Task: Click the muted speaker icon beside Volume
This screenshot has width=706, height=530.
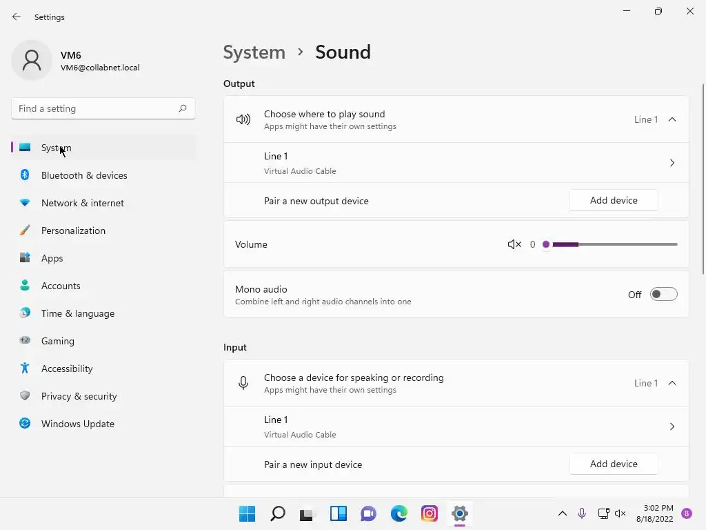Action: pyautogui.click(x=514, y=244)
